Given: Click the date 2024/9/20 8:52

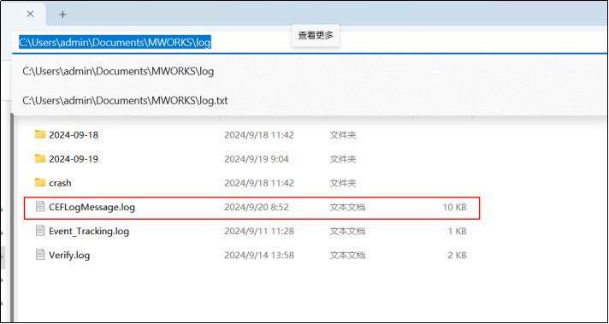Looking at the screenshot, I should pos(257,207).
